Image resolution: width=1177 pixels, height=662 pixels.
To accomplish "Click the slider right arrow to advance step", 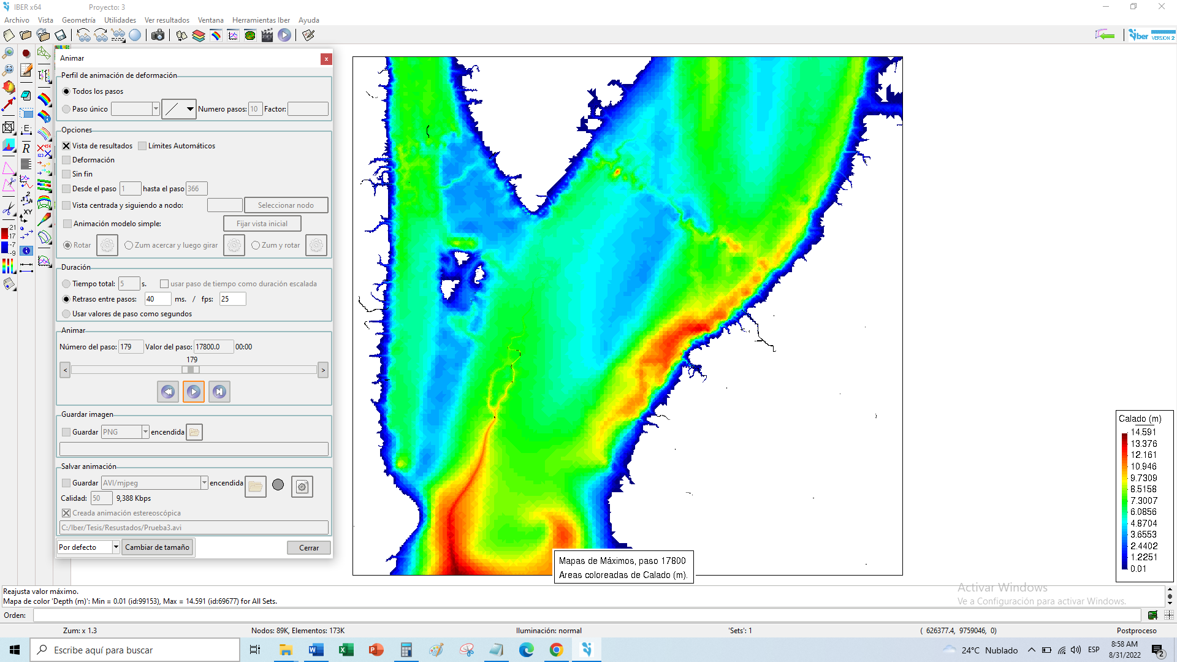I will point(323,370).
